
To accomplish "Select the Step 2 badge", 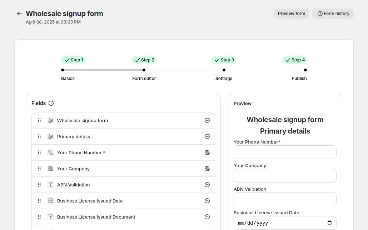I will pyautogui.click(x=144, y=60).
